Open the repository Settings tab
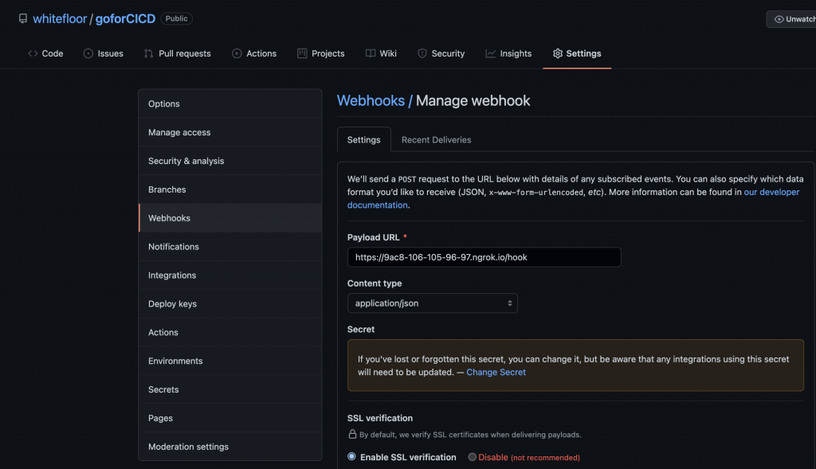The image size is (816, 469). click(577, 53)
